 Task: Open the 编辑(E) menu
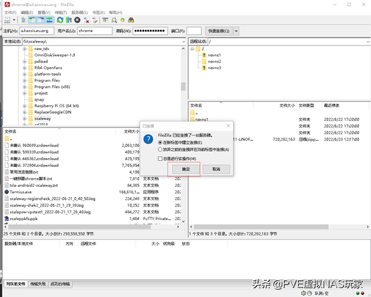tap(27, 13)
